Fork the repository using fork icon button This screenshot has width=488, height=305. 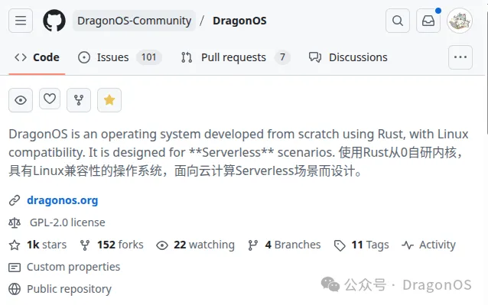coord(79,100)
